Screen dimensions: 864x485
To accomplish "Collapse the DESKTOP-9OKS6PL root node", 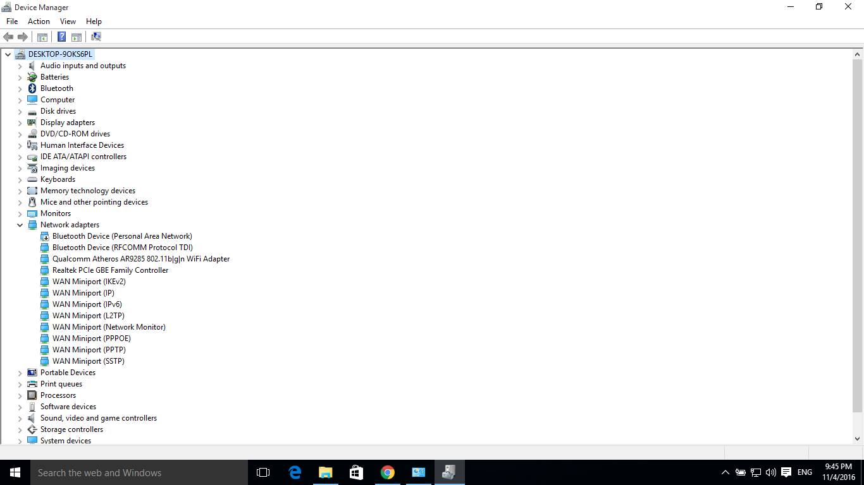I will (x=8, y=54).
